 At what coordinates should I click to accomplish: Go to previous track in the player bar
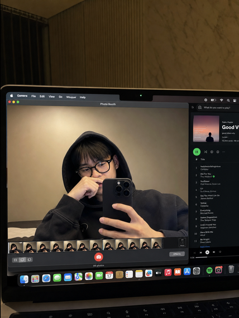click(200, 253)
